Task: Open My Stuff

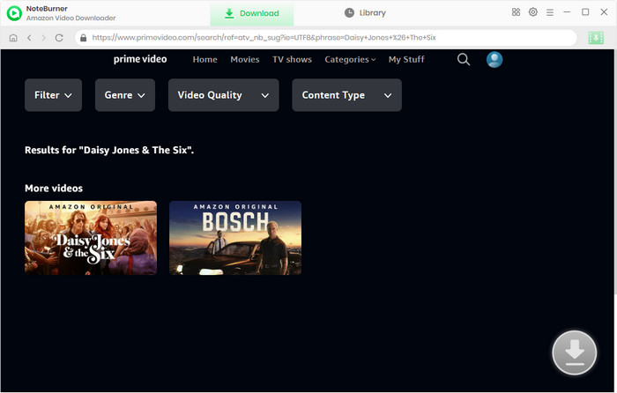Action: [x=406, y=59]
